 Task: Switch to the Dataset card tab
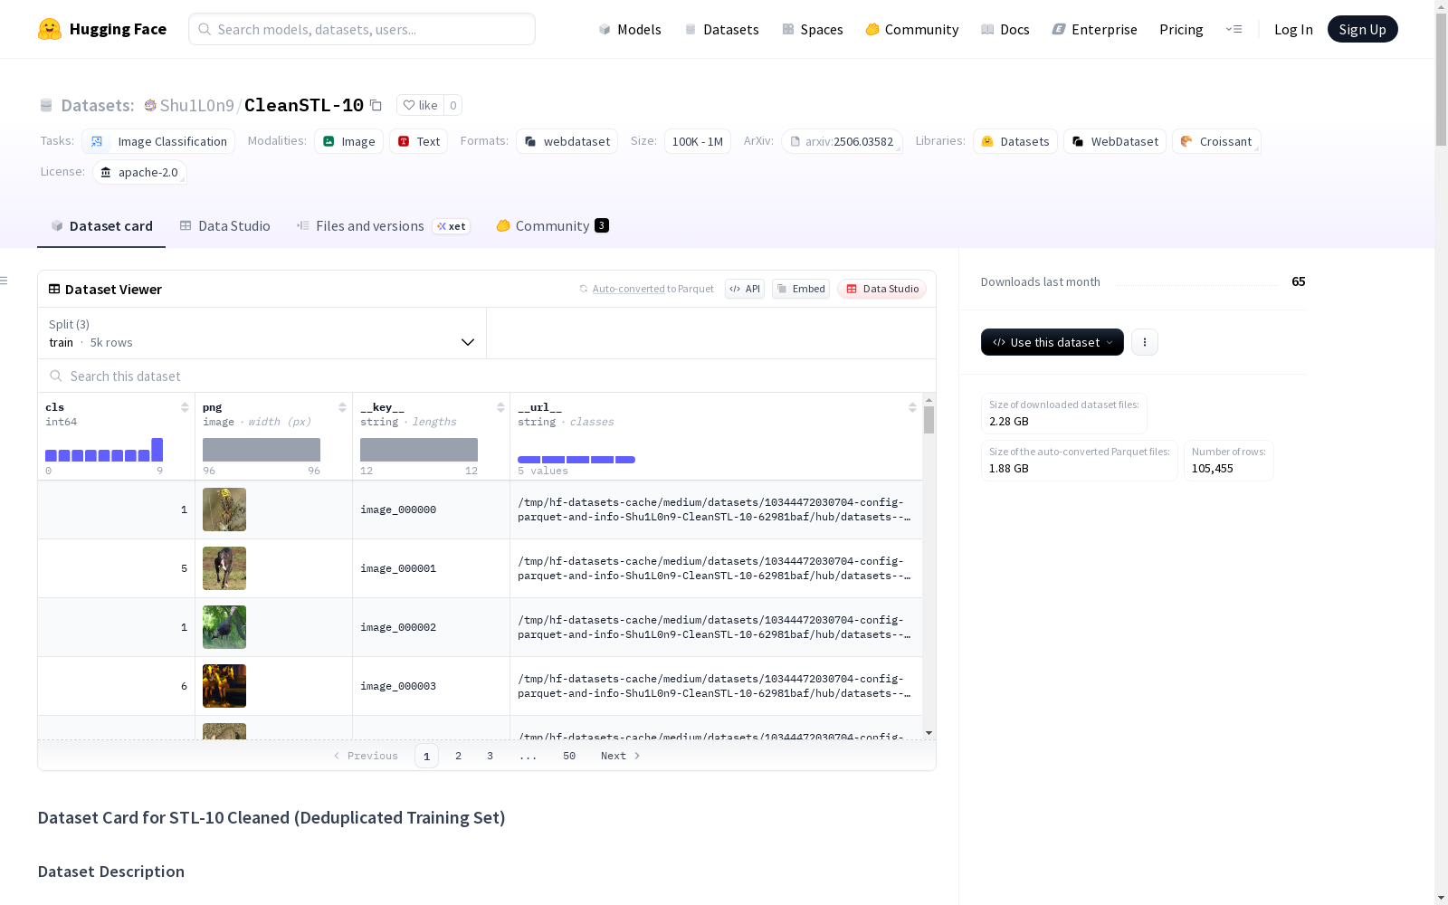pos(101,226)
